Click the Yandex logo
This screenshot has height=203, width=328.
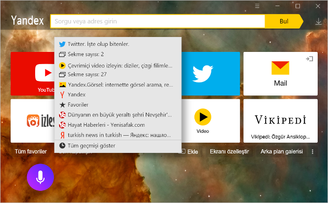(27, 21)
